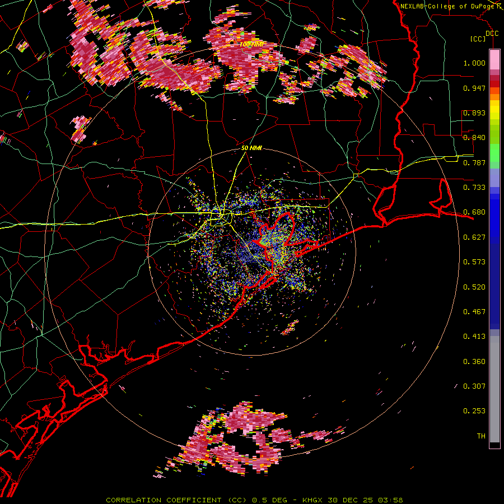Click the TH threshold label
The width and height of the screenshot is (504, 504).
pos(481,436)
